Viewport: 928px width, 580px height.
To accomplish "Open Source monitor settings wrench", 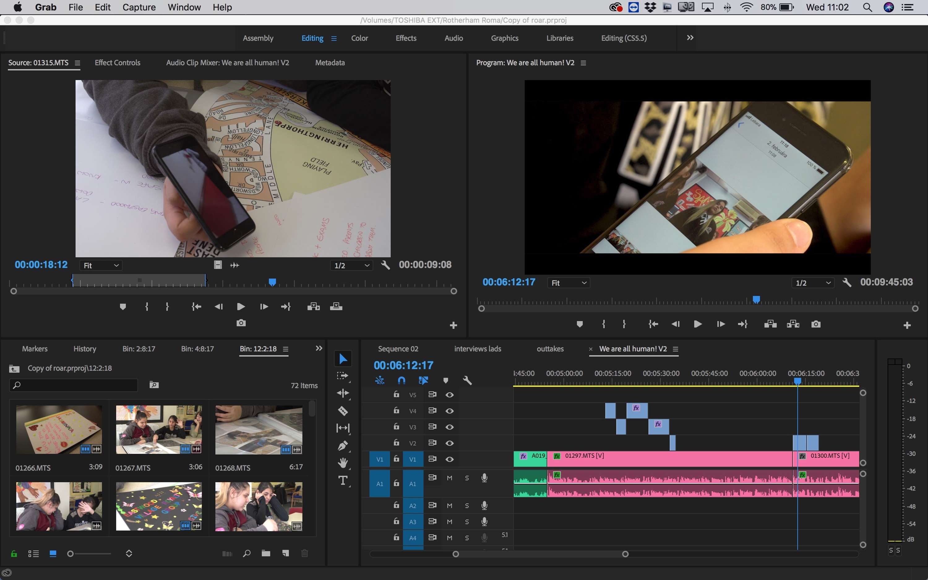I will (385, 265).
